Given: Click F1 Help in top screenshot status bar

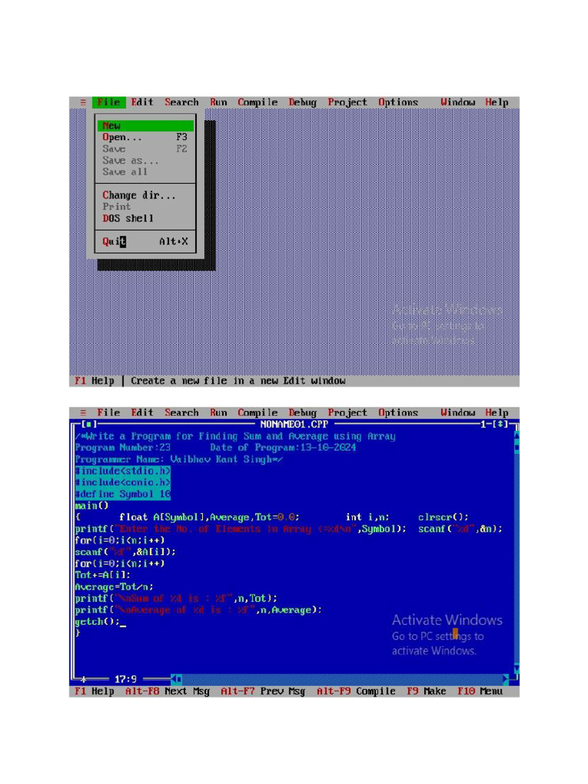Looking at the screenshot, I should click(94, 381).
